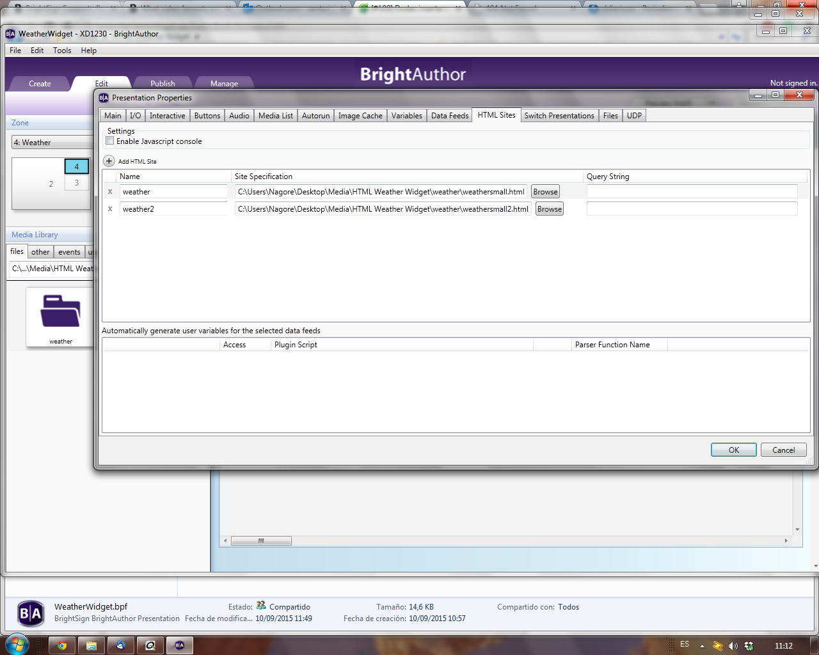
Task: Select zone 4 in layout preview
Action: [x=77, y=166]
